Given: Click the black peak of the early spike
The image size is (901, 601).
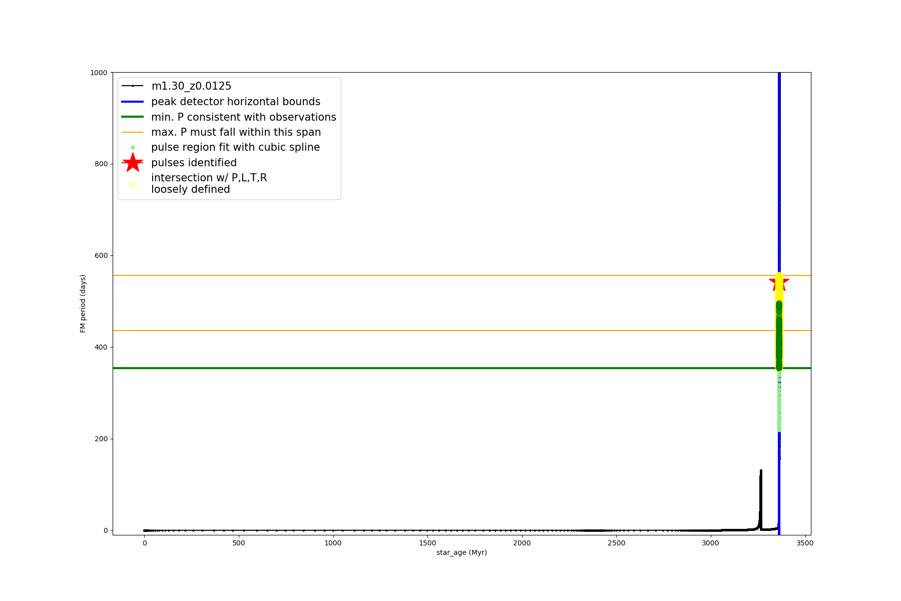Looking at the screenshot, I should pyautogui.click(x=761, y=471).
